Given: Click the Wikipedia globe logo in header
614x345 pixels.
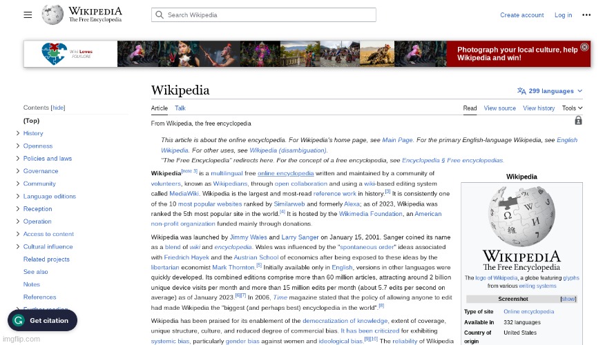Looking at the screenshot, I should click(x=52, y=14).
